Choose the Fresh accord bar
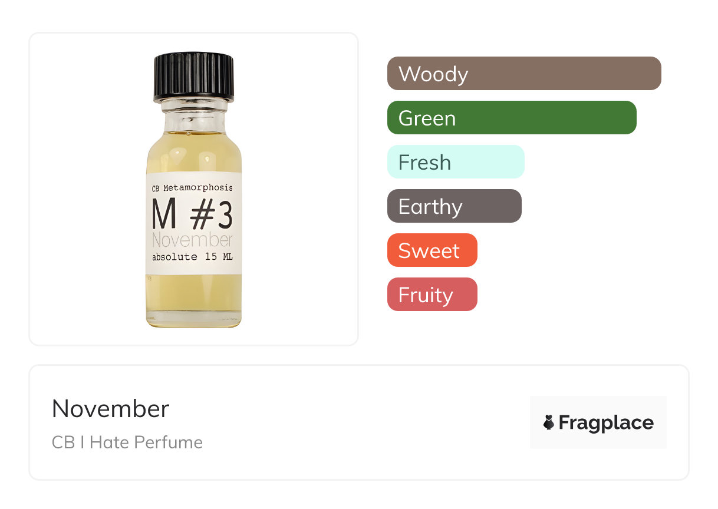This screenshot has height=509, width=718. pyautogui.click(x=455, y=162)
